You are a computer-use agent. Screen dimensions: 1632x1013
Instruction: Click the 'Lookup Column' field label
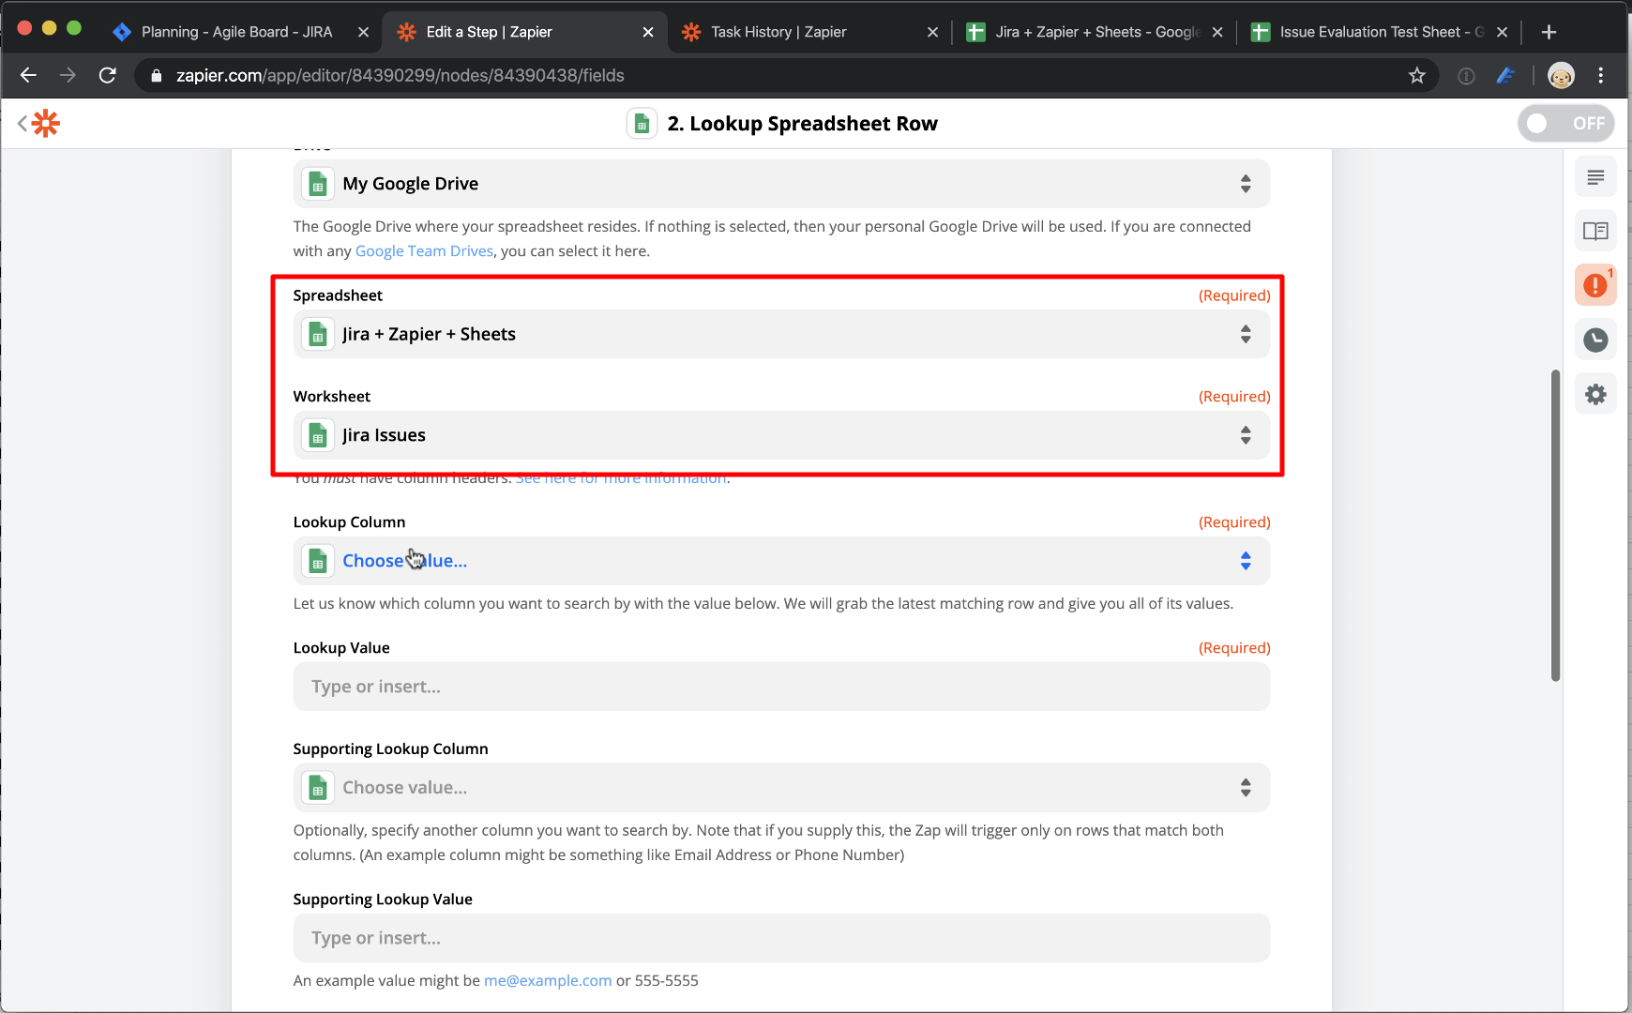pos(349,522)
